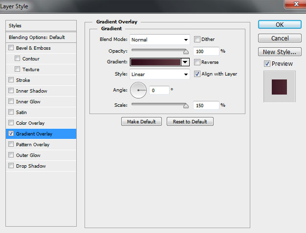The height and width of the screenshot is (233, 306).
Task: Click Reset to Default button
Action: [x=190, y=122]
